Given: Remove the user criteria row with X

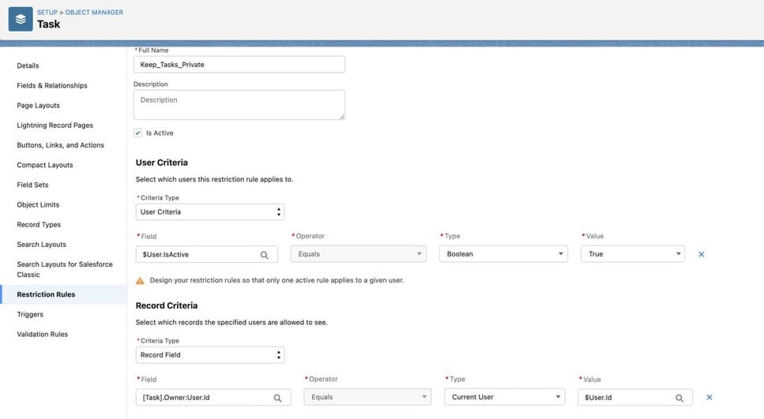Looking at the screenshot, I should [701, 254].
